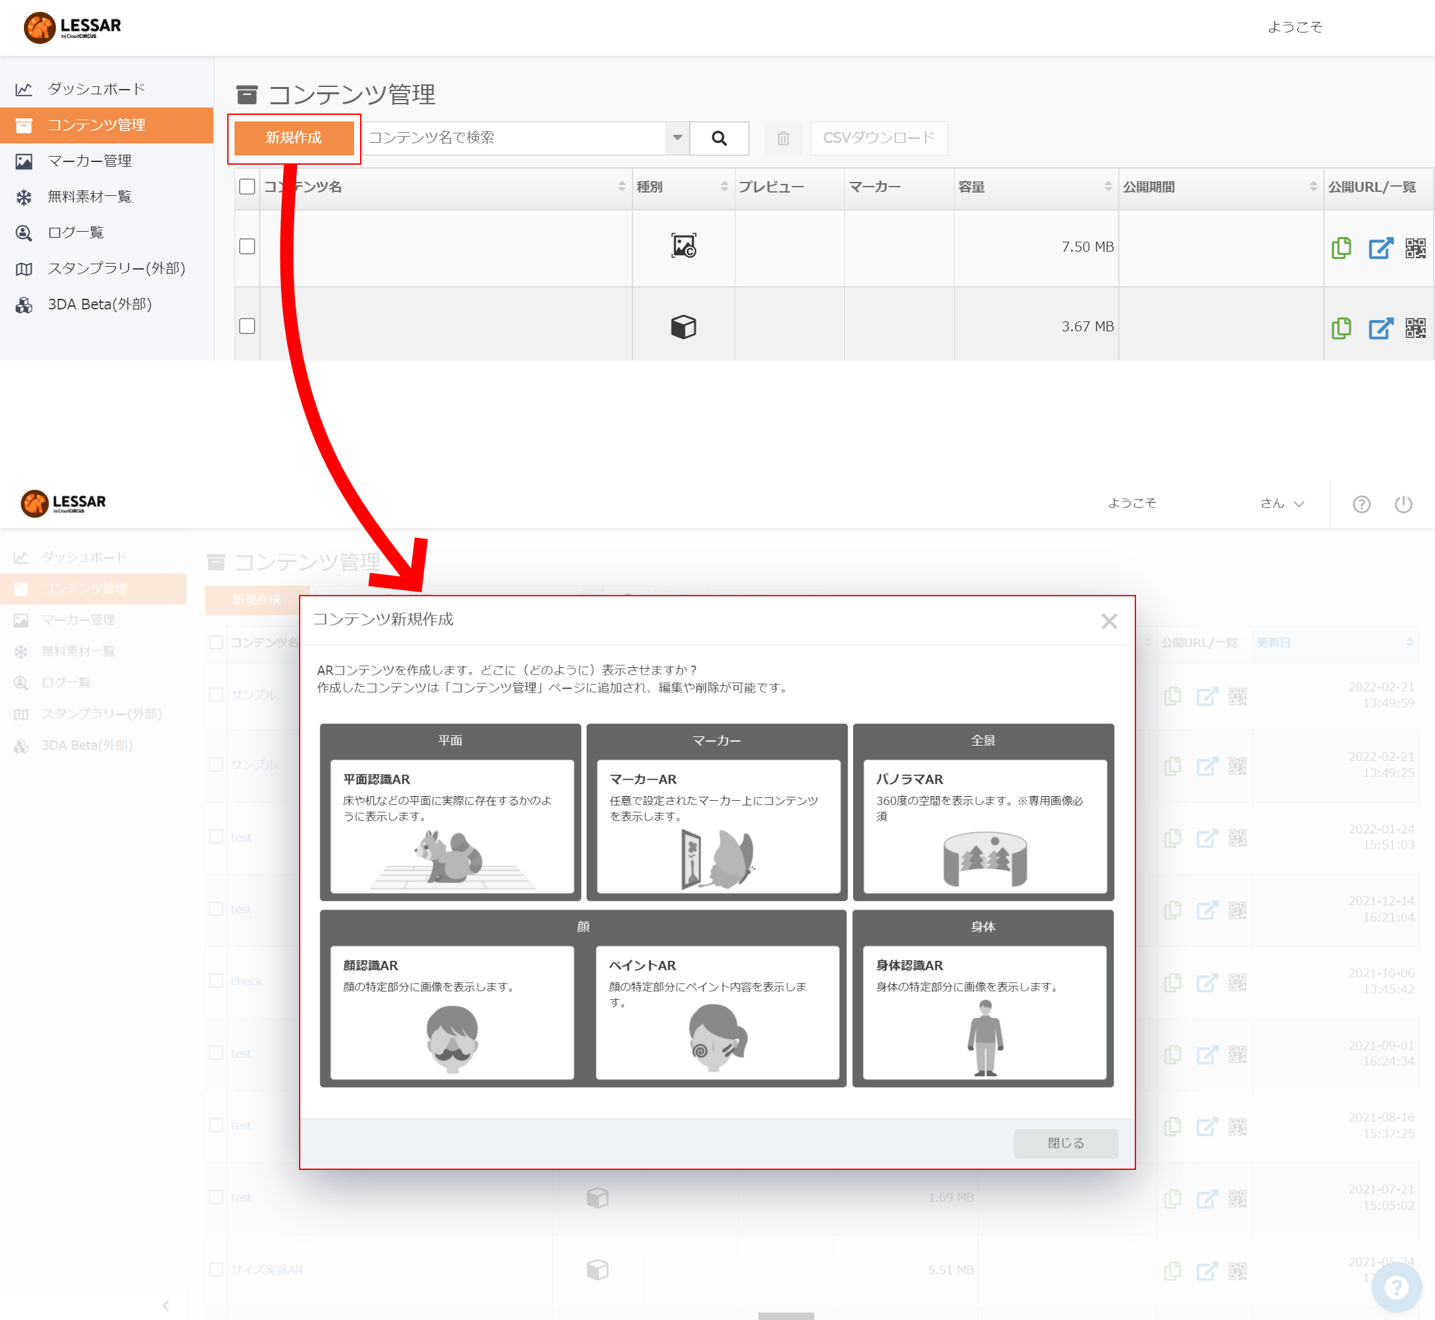
Task: Click the power logout icon
Action: 1404,504
